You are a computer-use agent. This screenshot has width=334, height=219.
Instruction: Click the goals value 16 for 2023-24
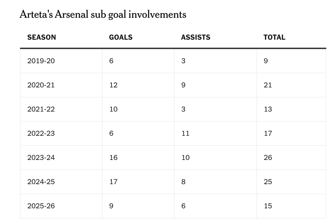pos(113,158)
